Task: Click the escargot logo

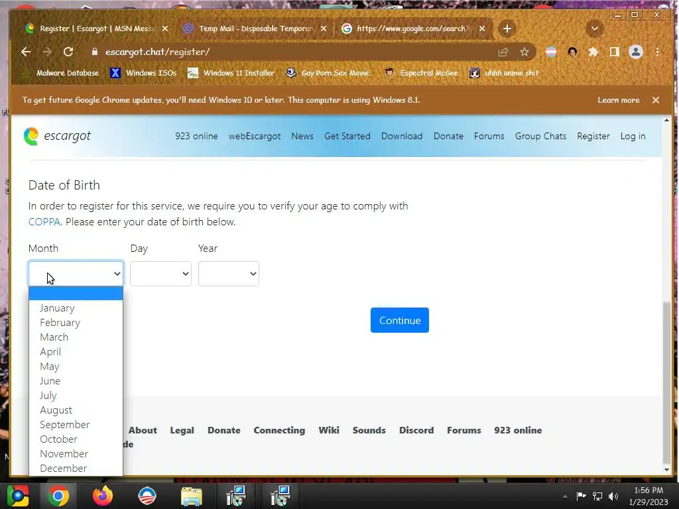Action: coord(57,136)
